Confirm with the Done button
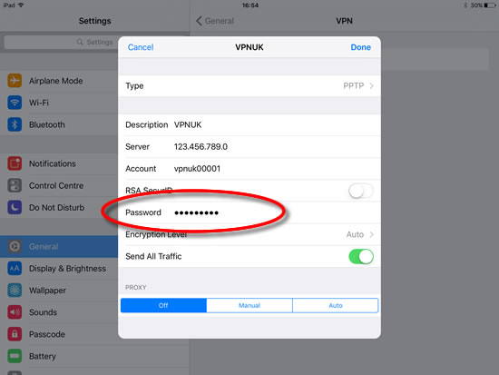499x375 pixels. pos(360,47)
